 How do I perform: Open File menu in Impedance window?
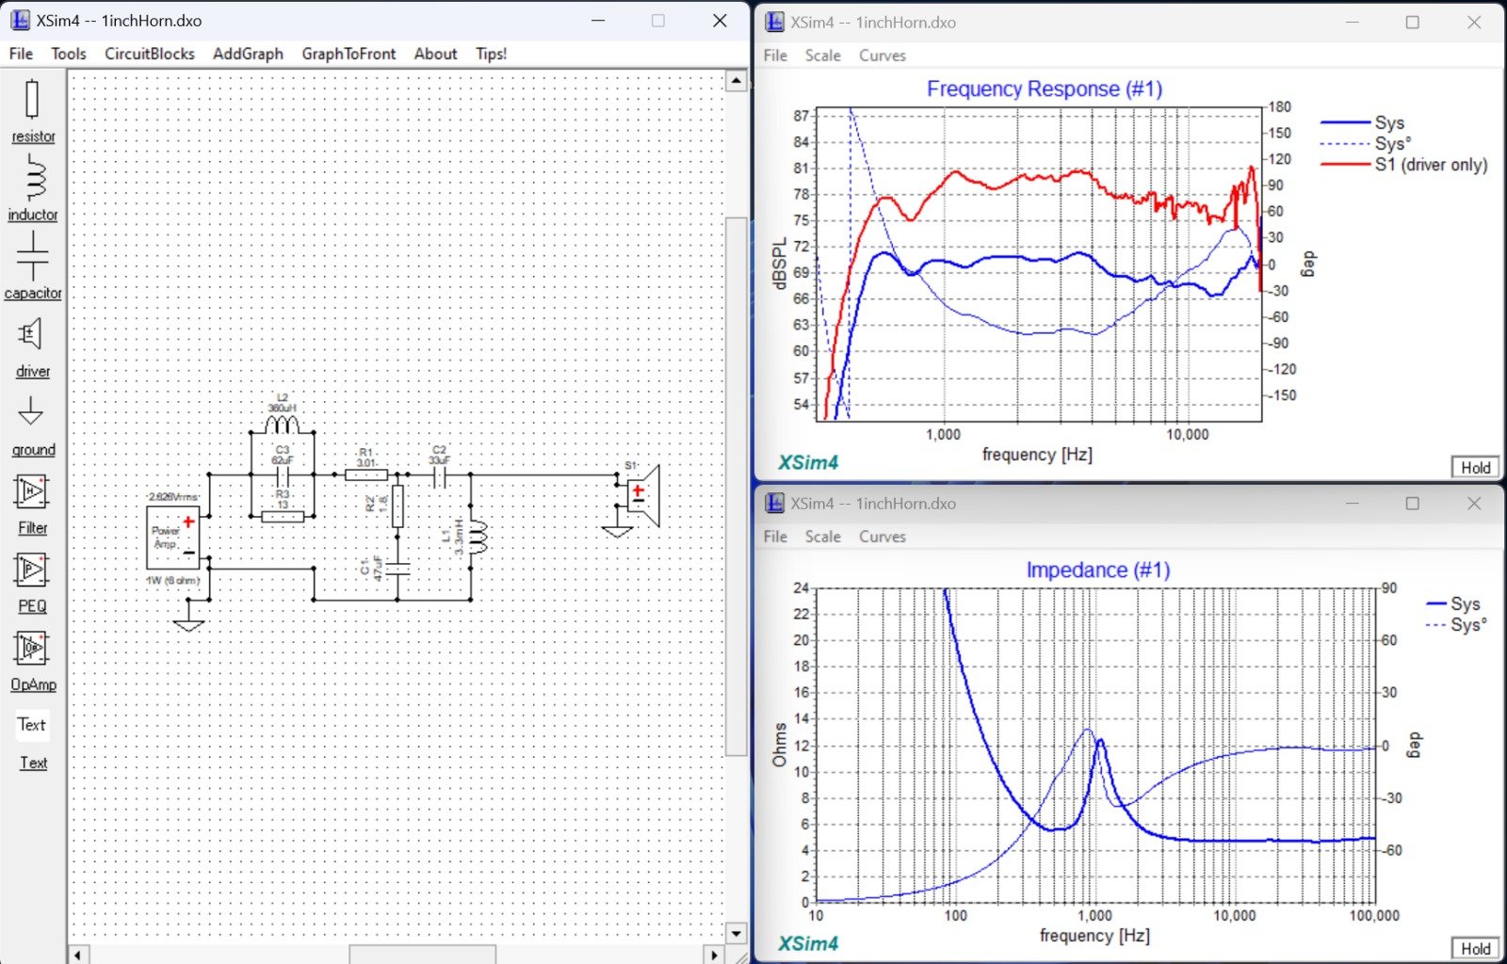coord(775,537)
